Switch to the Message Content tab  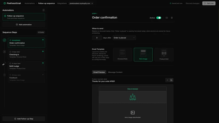pos(115,72)
